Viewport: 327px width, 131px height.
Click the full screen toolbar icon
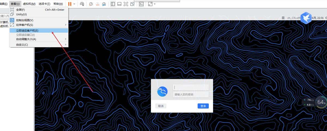pos(126,4)
